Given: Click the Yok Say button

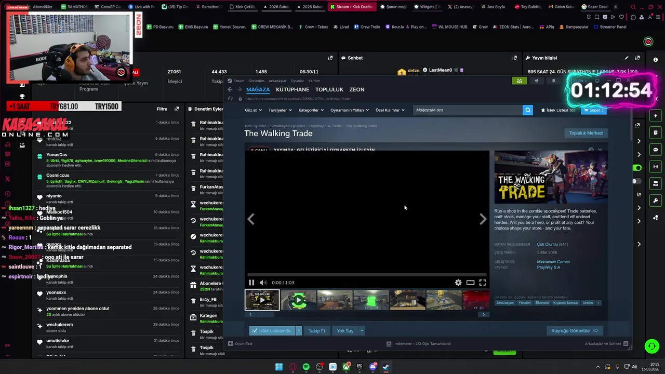Looking at the screenshot, I should coord(345,331).
